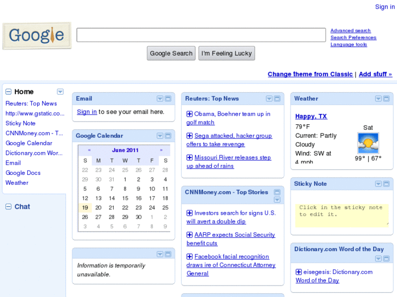Expand the Sega attacked hacker group story

tap(189, 136)
